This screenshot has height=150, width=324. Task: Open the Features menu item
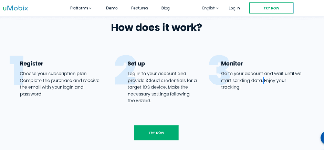click(139, 8)
